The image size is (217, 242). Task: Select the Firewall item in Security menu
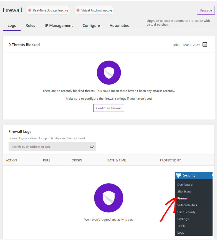click(x=183, y=198)
